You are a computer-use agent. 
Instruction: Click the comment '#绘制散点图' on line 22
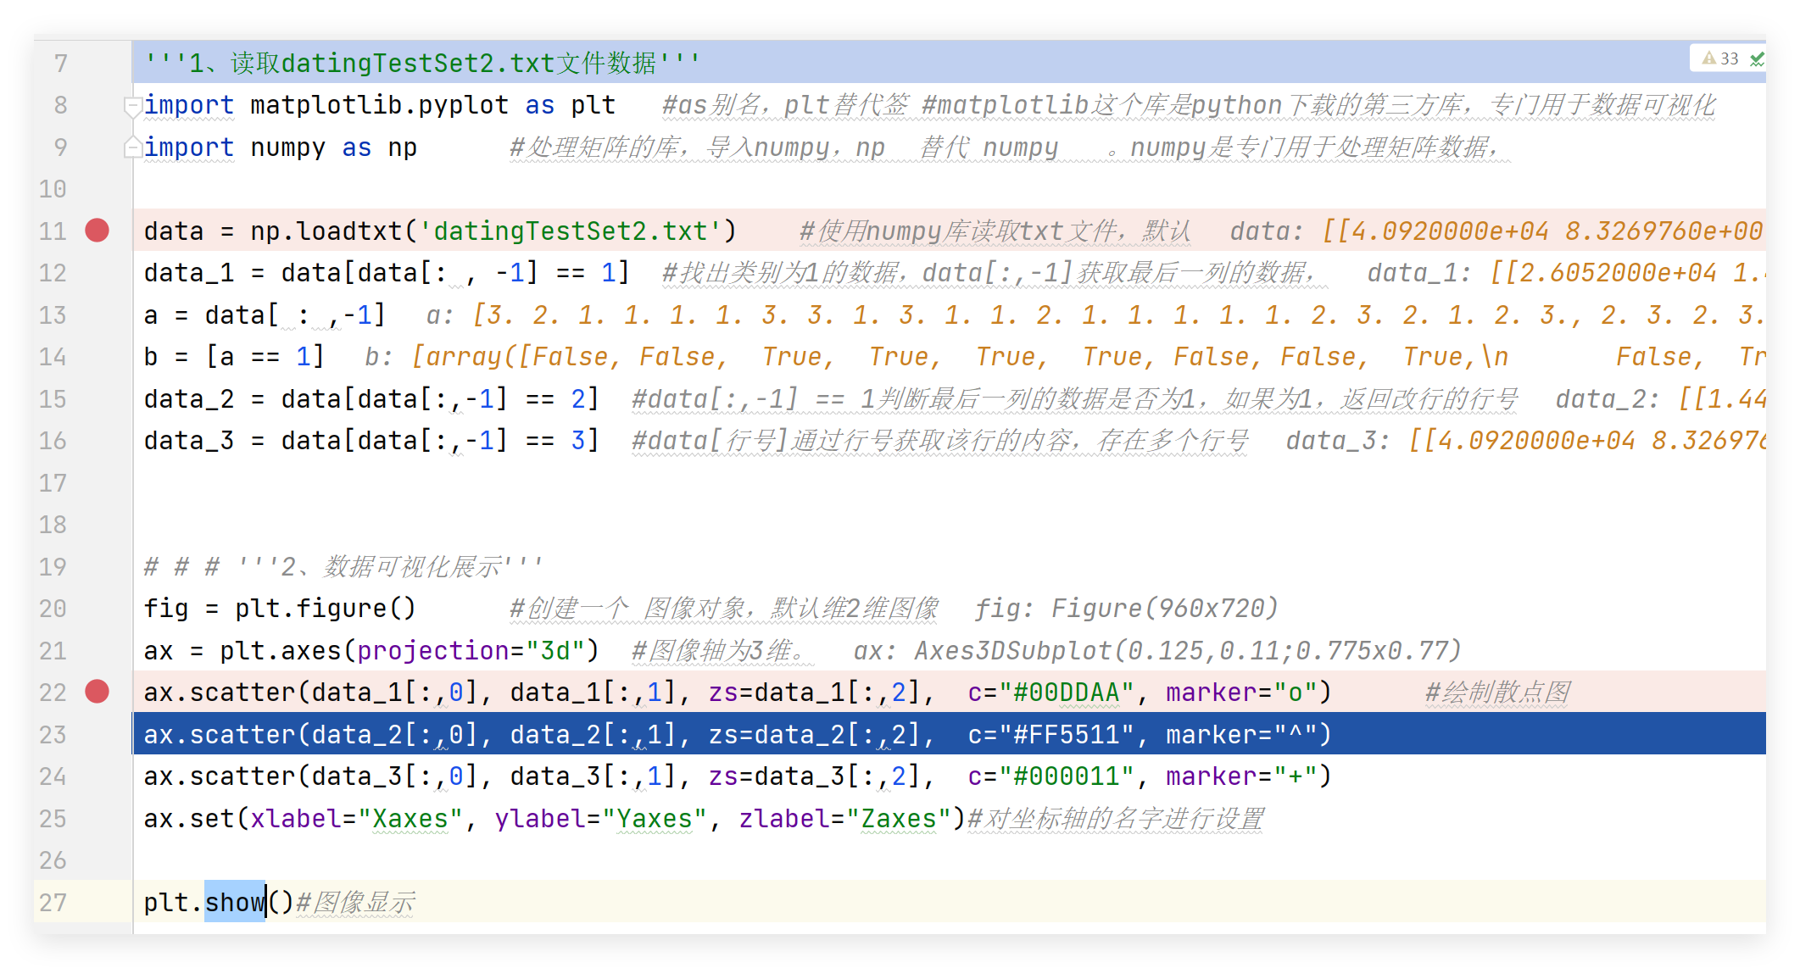pos(1498,693)
